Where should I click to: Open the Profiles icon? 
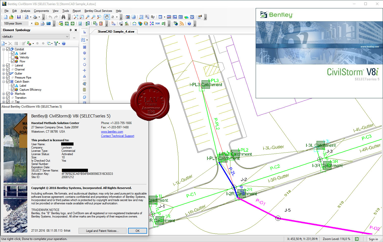(175, 17)
